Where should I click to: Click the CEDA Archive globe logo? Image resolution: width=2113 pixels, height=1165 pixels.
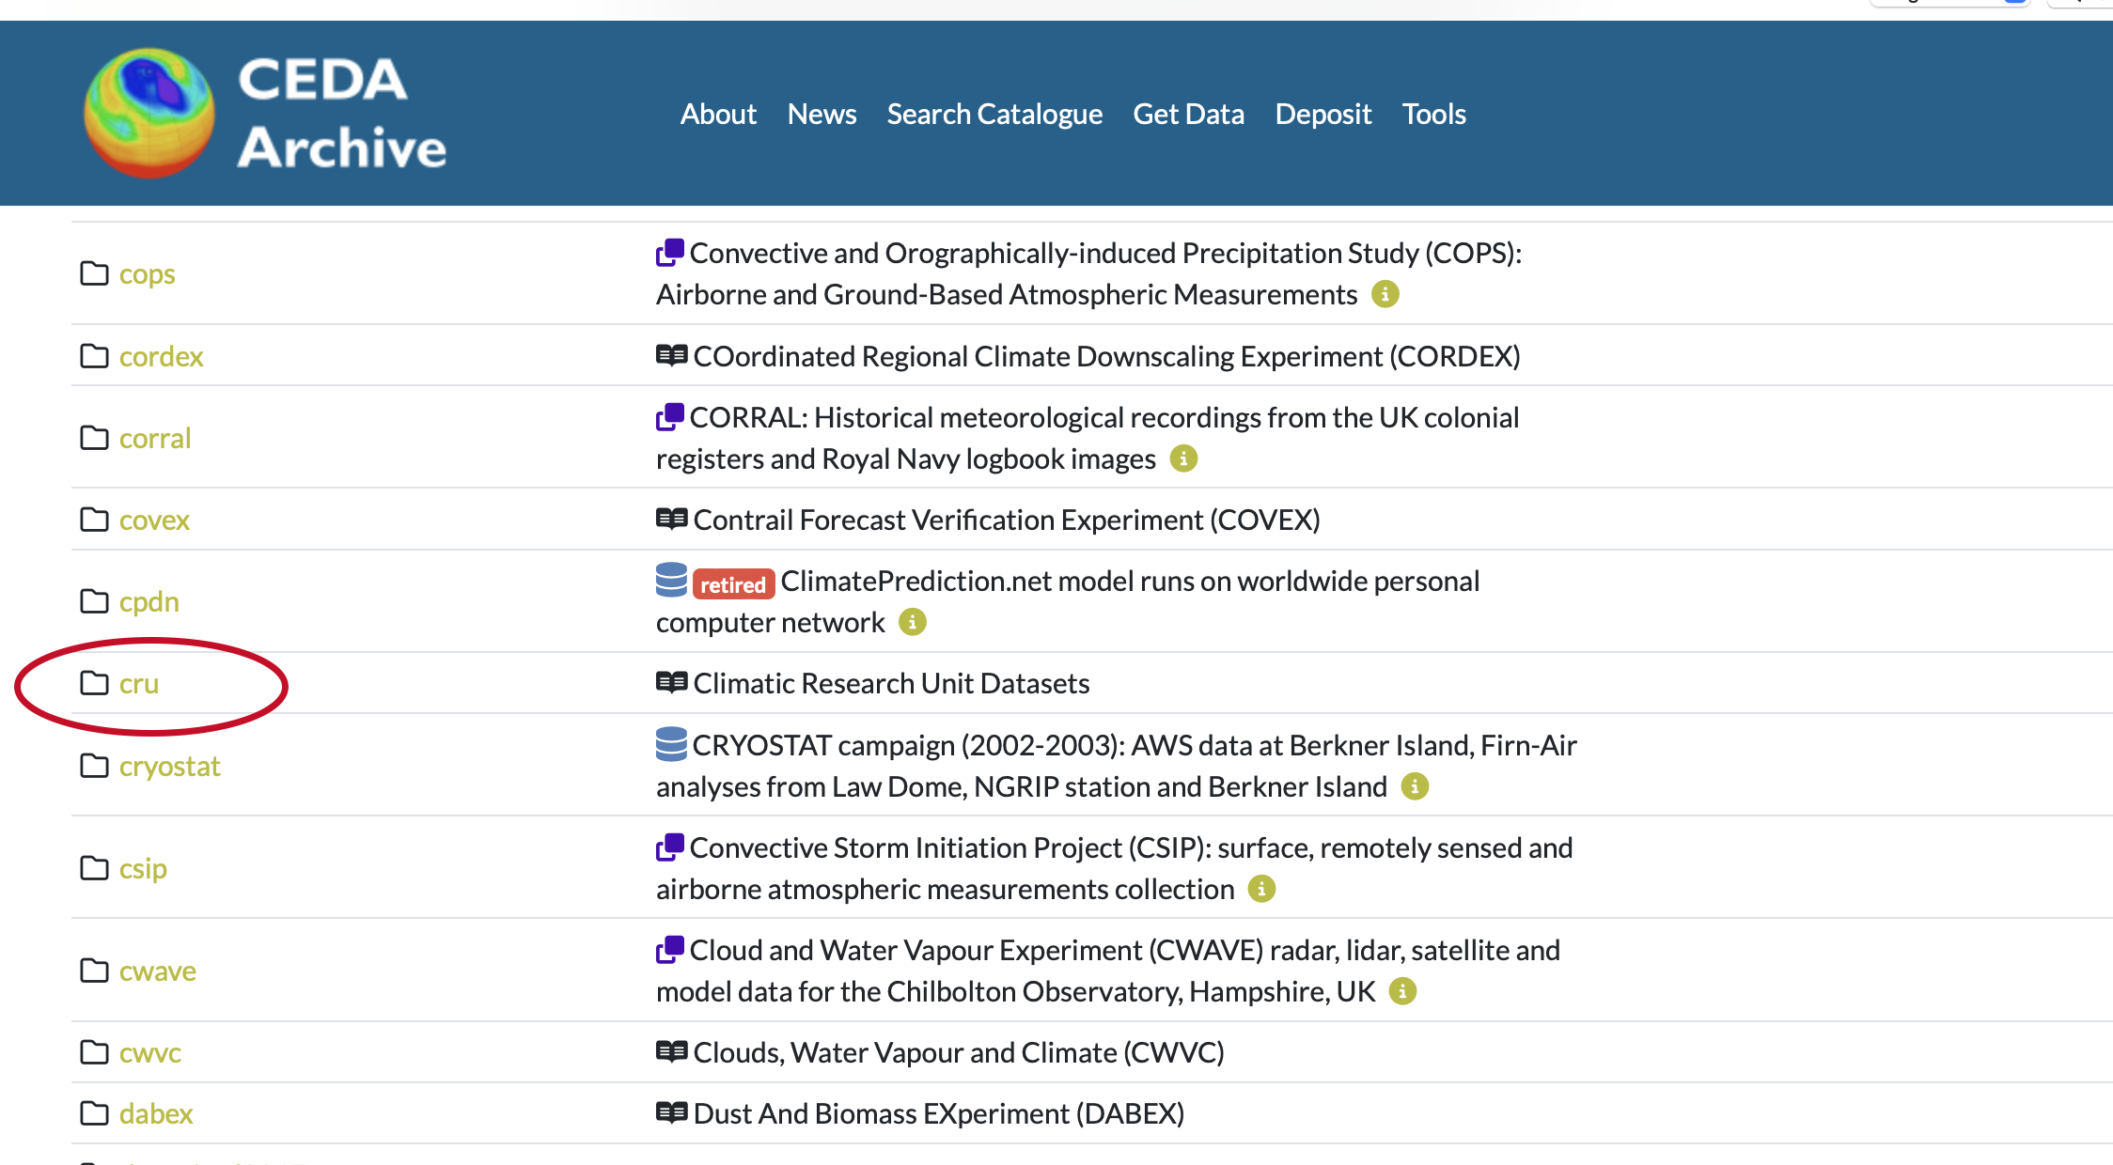coord(149,114)
